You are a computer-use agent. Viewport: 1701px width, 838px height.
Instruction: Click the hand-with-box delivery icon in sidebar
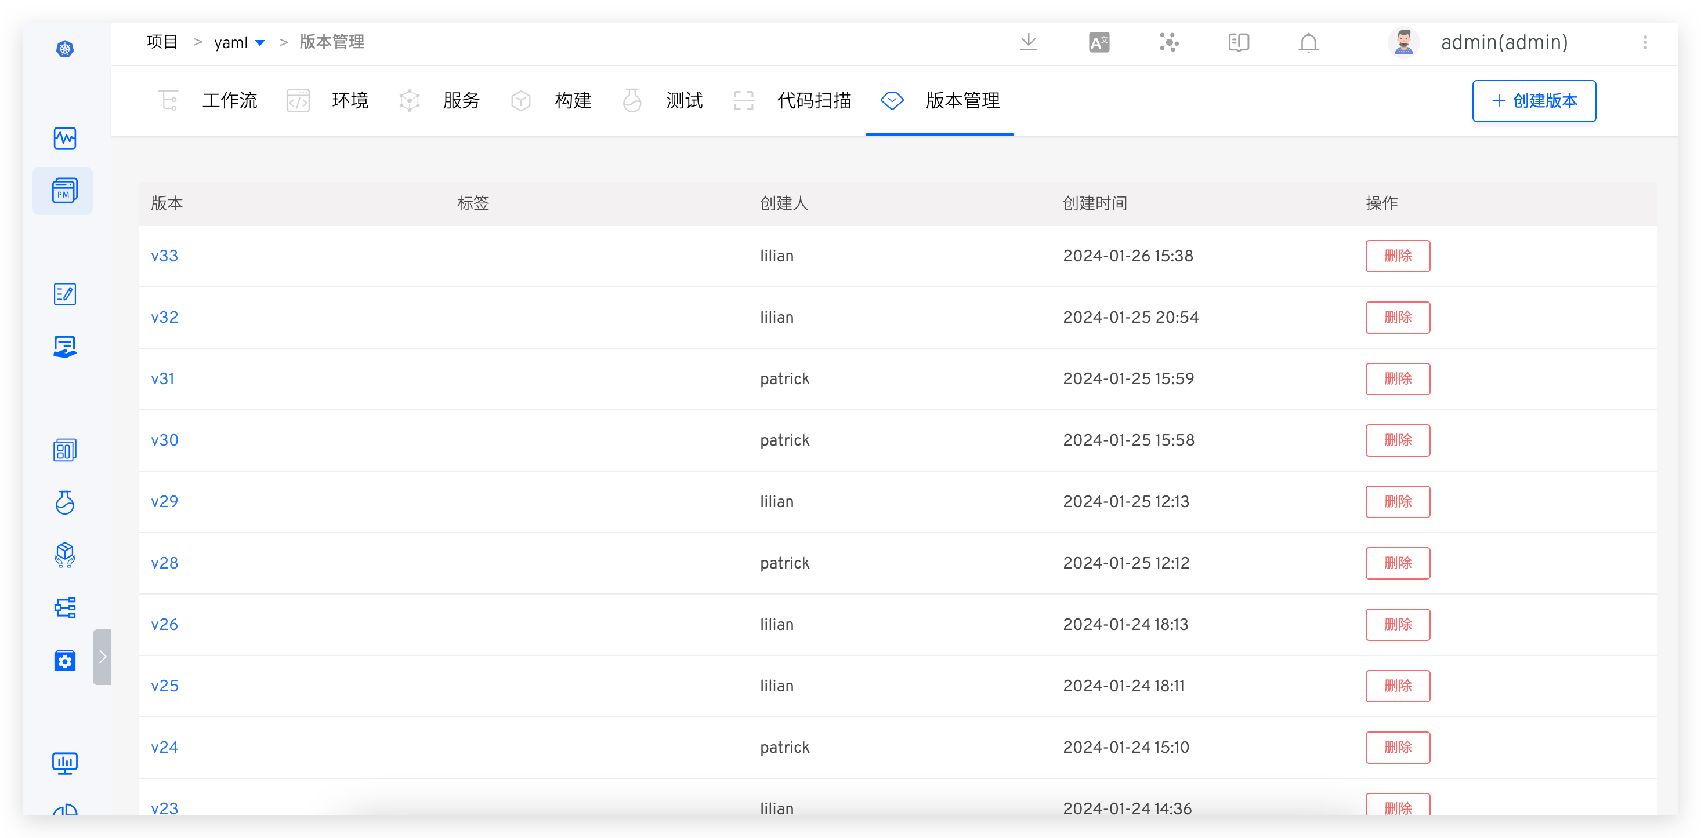pyautogui.click(x=64, y=555)
